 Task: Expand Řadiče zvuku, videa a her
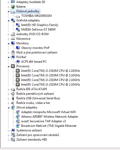8,103
